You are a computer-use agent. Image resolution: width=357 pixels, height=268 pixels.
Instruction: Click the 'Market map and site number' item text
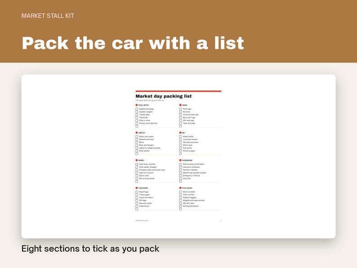194,173
